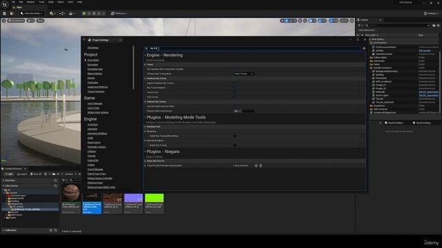442x248 pixels.
Task: Click trash icon for Trace Provider Priorities
Action: point(261,166)
